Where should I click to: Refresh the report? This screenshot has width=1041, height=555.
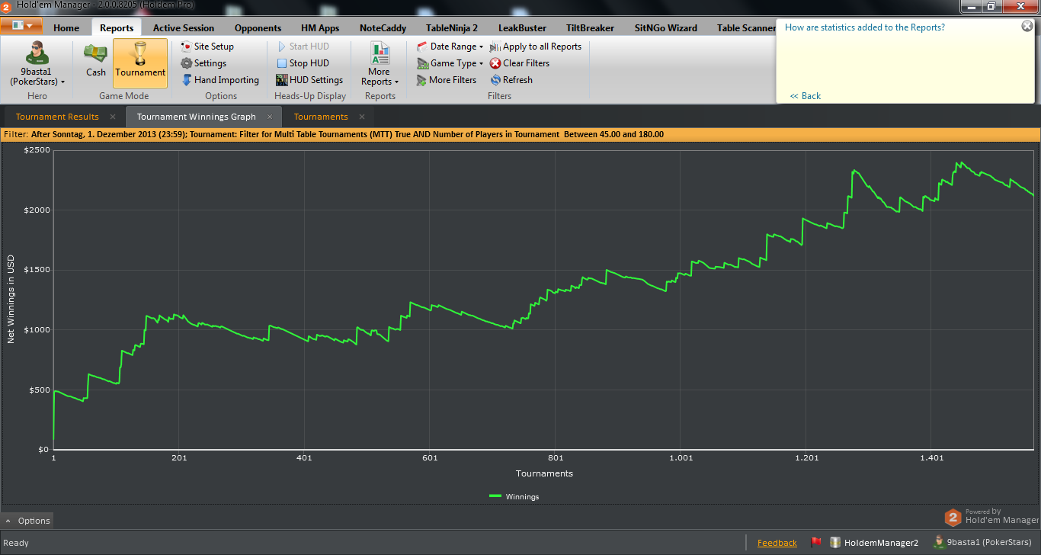coord(511,80)
